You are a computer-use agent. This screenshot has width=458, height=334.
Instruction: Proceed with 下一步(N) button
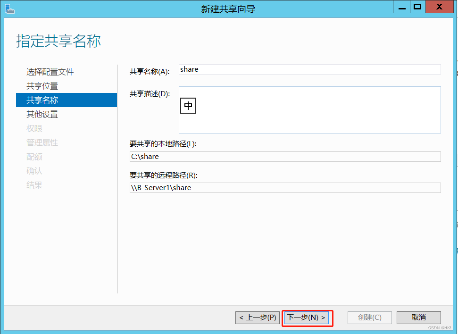pyautogui.click(x=307, y=317)
